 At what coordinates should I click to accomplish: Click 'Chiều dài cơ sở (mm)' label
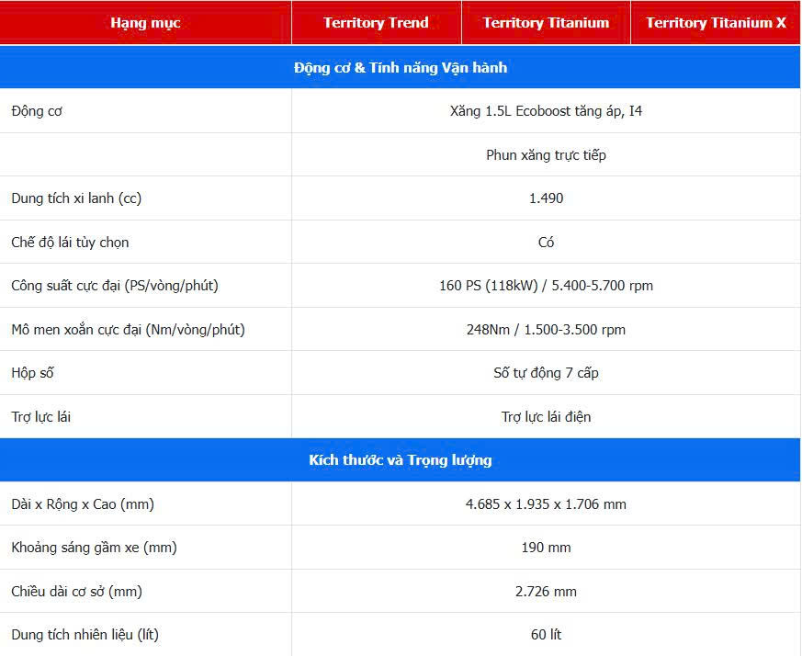tap(77, 592)
